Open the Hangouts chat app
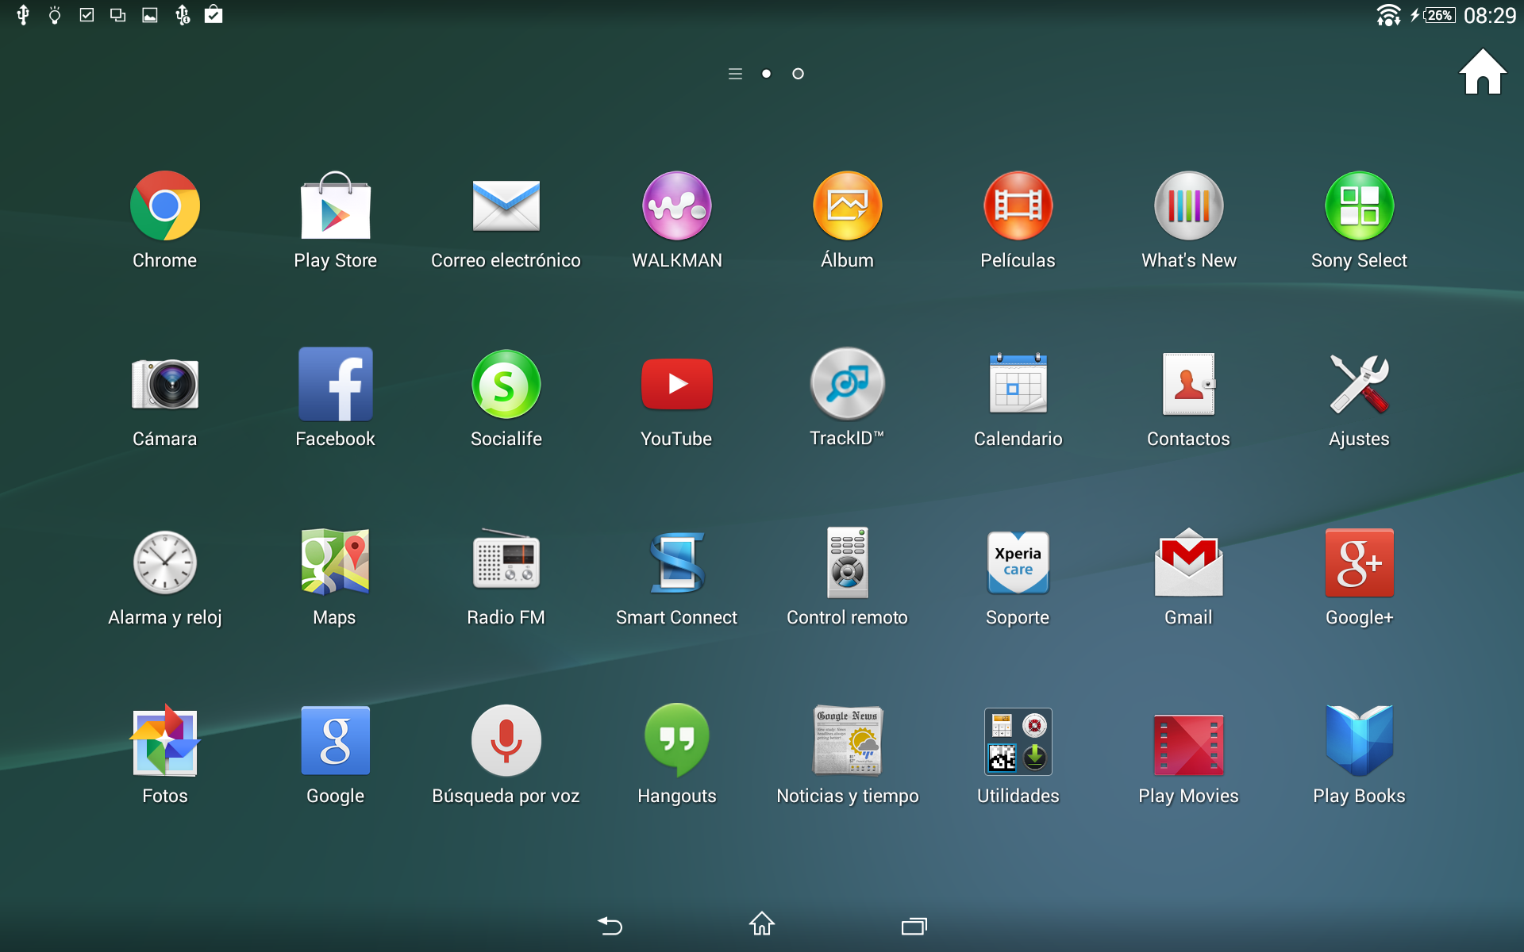The height and width of the screenshot is (952, 1524). [x=676, y=741]
